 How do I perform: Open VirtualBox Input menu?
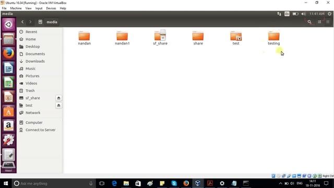coord(39,8)
